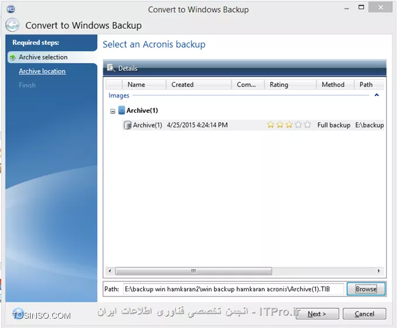The height and width of the screenshot is (328, 397).
Task: Collapse the Images group chevron
Action: [x=377, y=95]
